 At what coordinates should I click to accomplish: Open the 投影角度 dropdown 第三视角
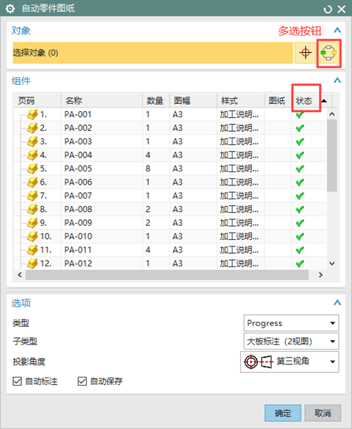290,362
